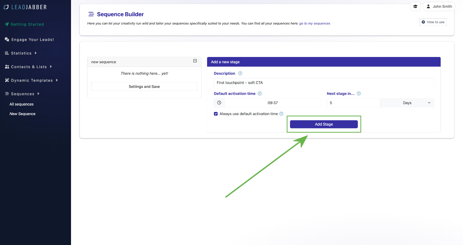Image resolution: width=463 pixels, height=245 pixels.
Task: Click the Settings and Save button
Action: 144,87
